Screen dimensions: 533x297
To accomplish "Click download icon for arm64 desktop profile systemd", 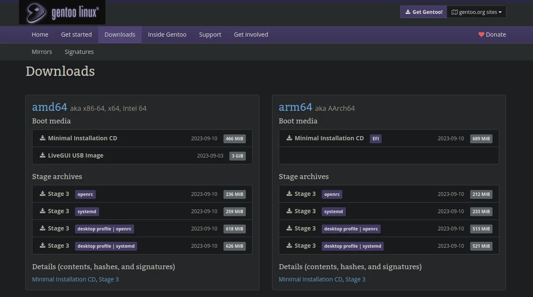I will (x=289, y=246).
